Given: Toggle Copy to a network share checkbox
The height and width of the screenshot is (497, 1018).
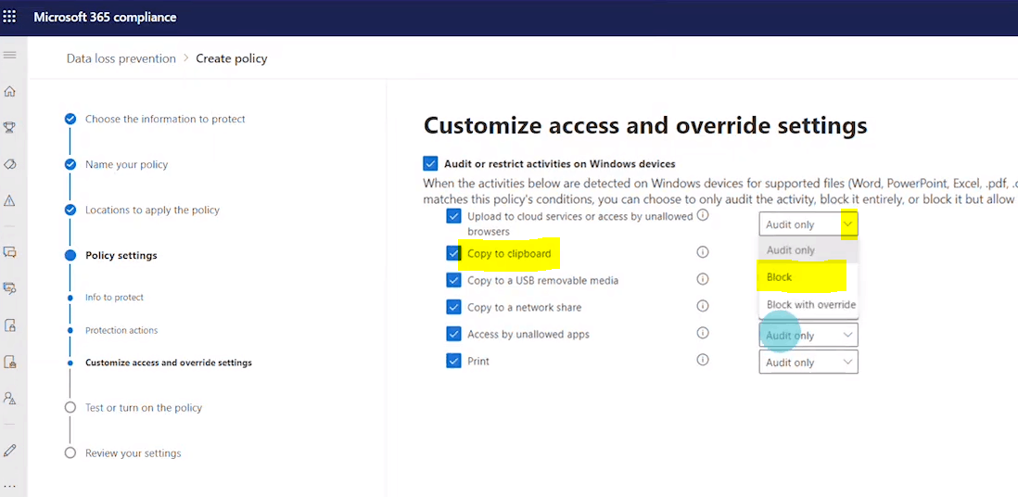Looking at the screenshot, I should pyautogui.click(x=453, y=307).
